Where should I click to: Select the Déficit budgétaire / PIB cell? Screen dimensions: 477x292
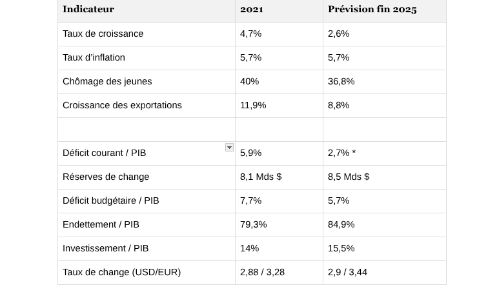(x=111, y=200)
